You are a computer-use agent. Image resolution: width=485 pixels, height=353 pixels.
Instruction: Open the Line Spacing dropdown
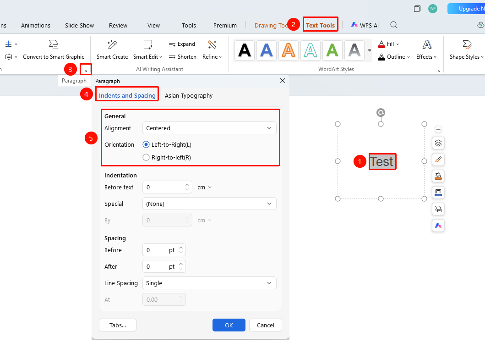point(209,283)
